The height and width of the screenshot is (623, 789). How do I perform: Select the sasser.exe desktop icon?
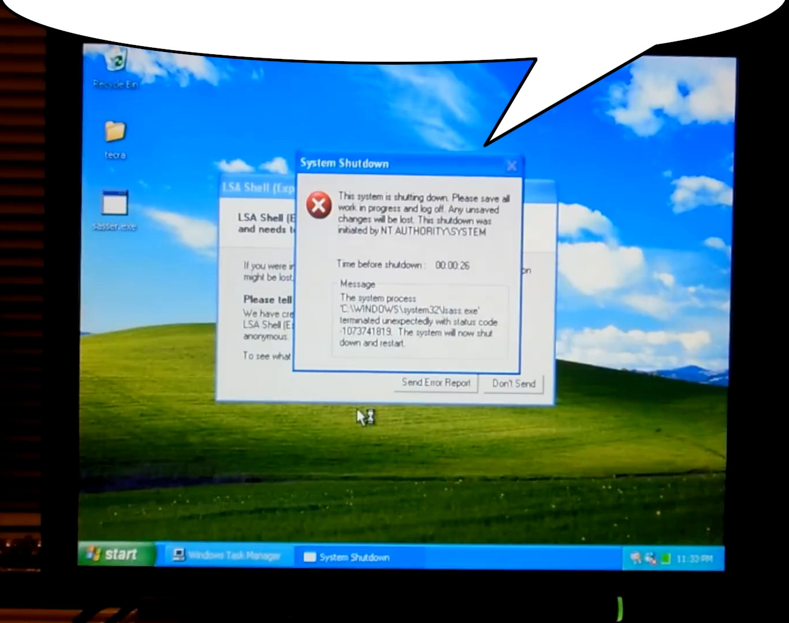pyautogui.click(x=114, y=204)
